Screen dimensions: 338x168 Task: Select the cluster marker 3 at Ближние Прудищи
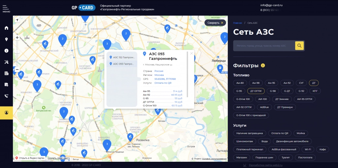(107, 145)
